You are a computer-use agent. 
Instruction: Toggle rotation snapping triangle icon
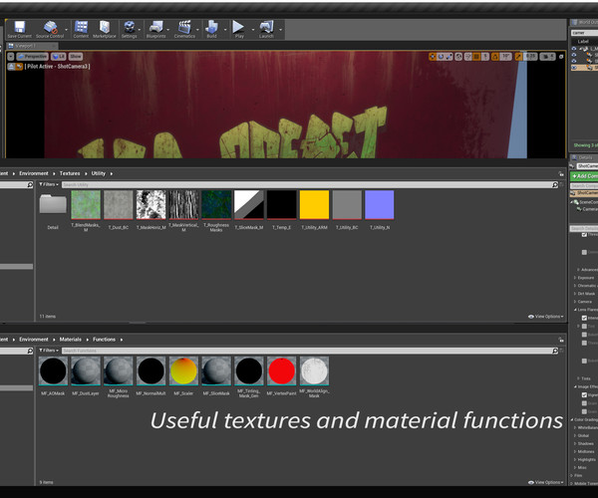click(x=495, y=57)
